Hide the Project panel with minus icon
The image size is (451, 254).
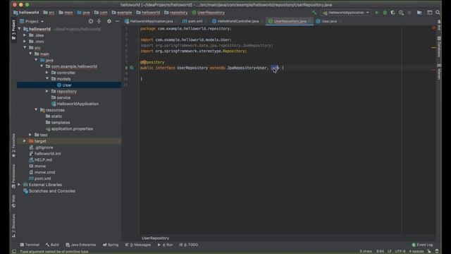tap(117, 21)
